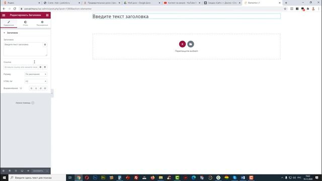
Task: Open the Windows notification center
Action: pyautogui.click(x=317, y=177)
